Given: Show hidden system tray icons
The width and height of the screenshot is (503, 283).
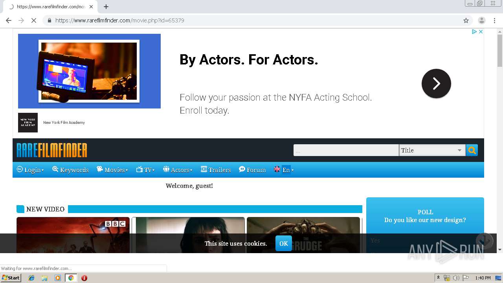Looking at the screenshot, I should click(x=438, y=278).
